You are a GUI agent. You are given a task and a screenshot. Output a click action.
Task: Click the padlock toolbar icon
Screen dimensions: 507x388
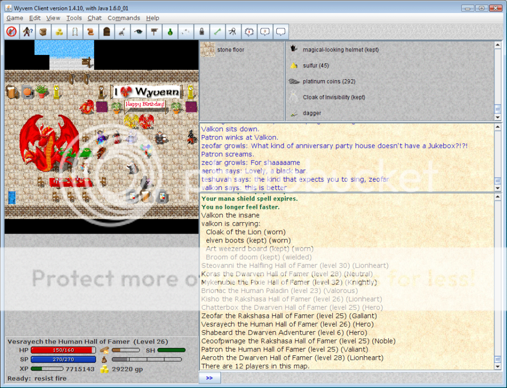tap(202, 32)
